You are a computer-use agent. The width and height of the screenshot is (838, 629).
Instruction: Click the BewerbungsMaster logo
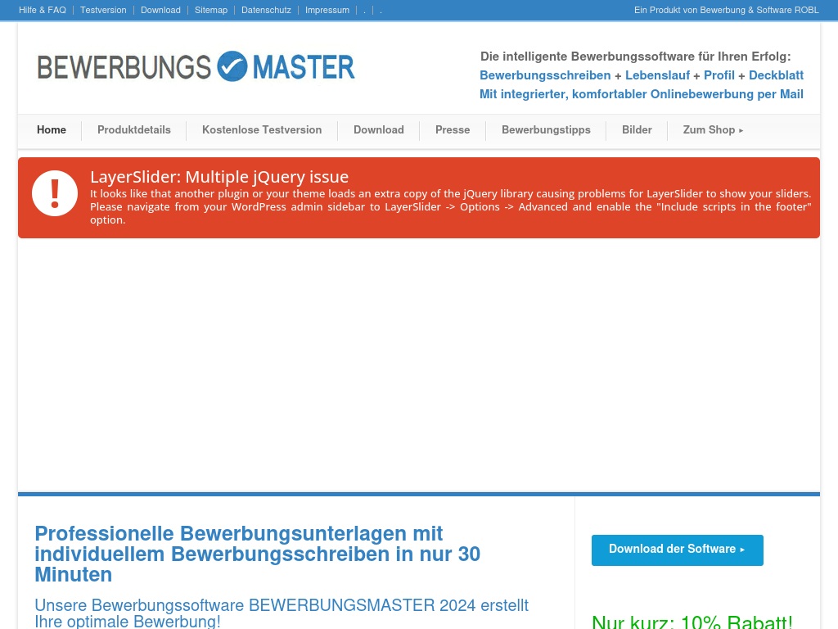[x=196, y=67]
